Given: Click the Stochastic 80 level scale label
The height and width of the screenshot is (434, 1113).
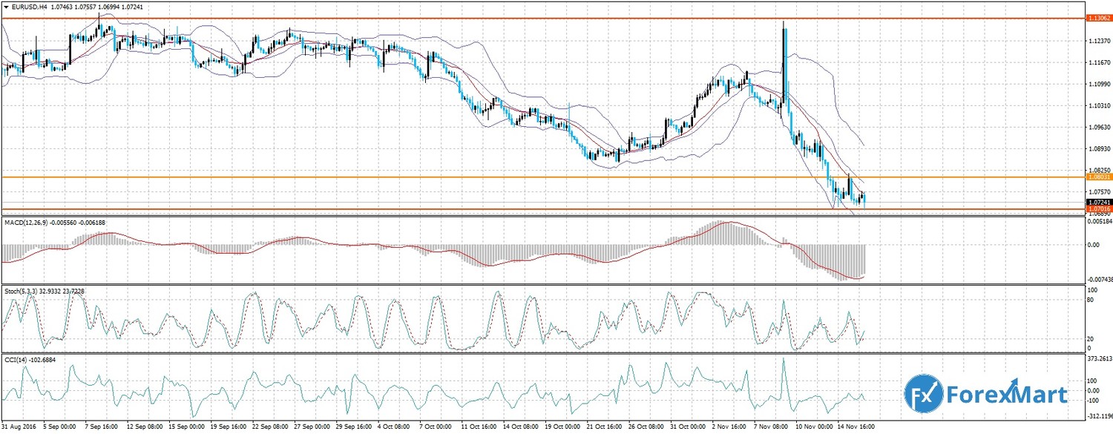Looking at the screenshot, I should pos(1091,300).
